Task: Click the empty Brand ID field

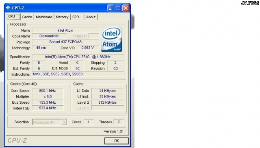Action: click(94, 36)
